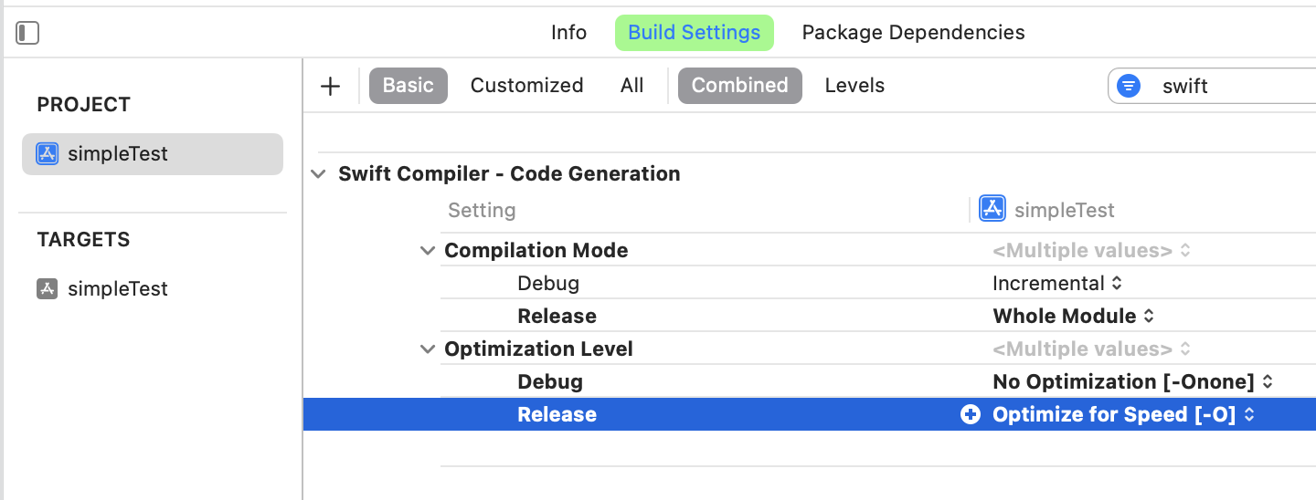Select the Combined view mode
Screen dimensions: 1316x500
coord(739,86)
